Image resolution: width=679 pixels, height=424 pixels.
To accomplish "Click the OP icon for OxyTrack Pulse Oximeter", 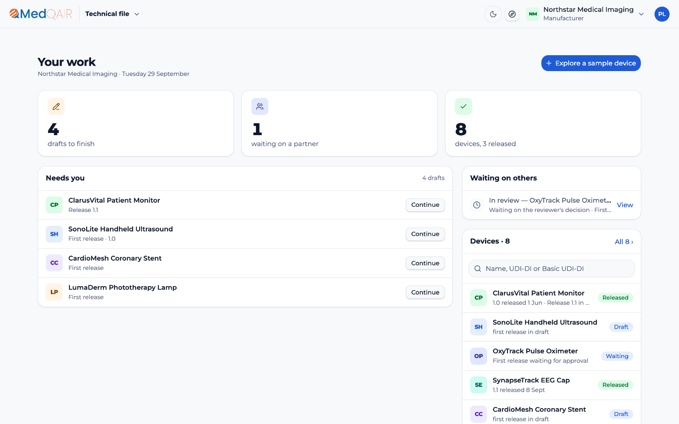I will coord(478,356).
